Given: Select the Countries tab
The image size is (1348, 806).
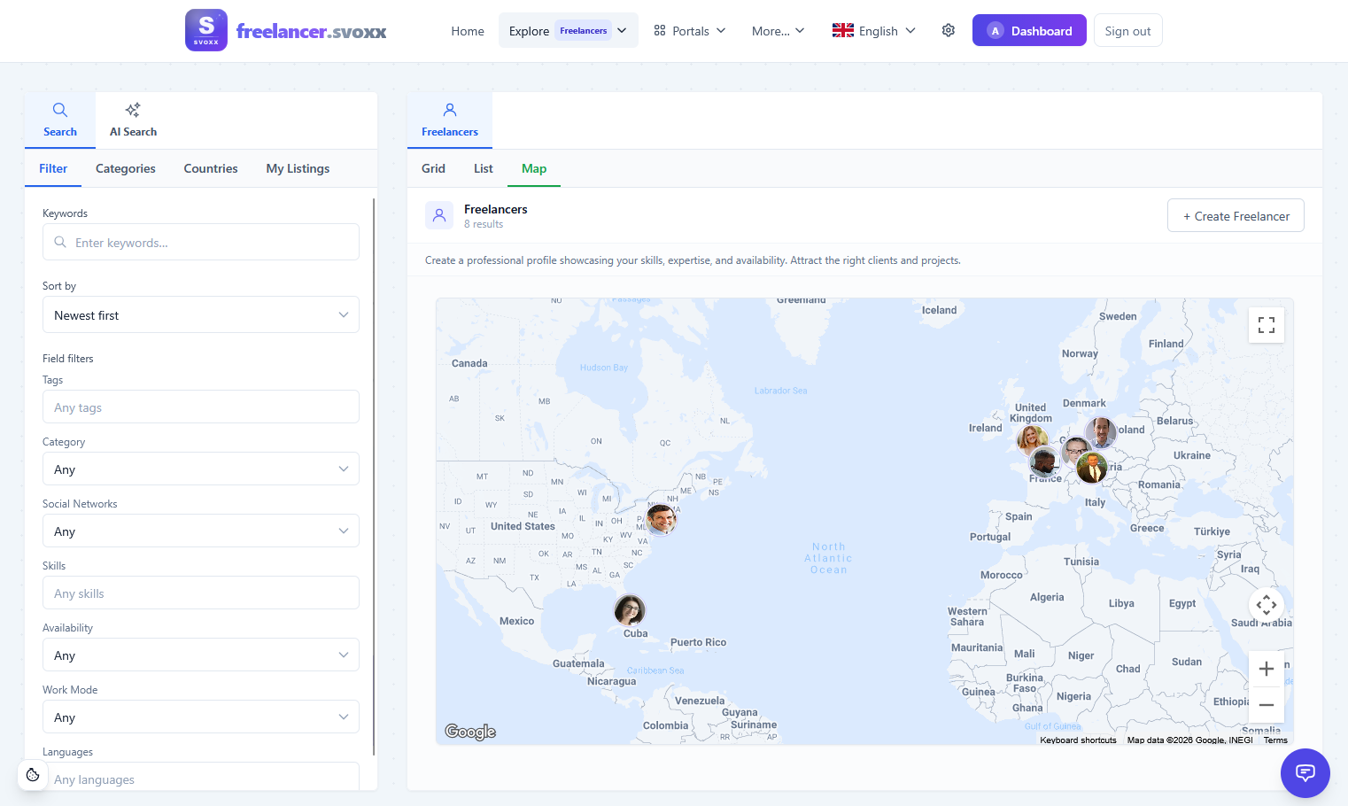Looking at the screenshot, I should [x=211, y=168].
